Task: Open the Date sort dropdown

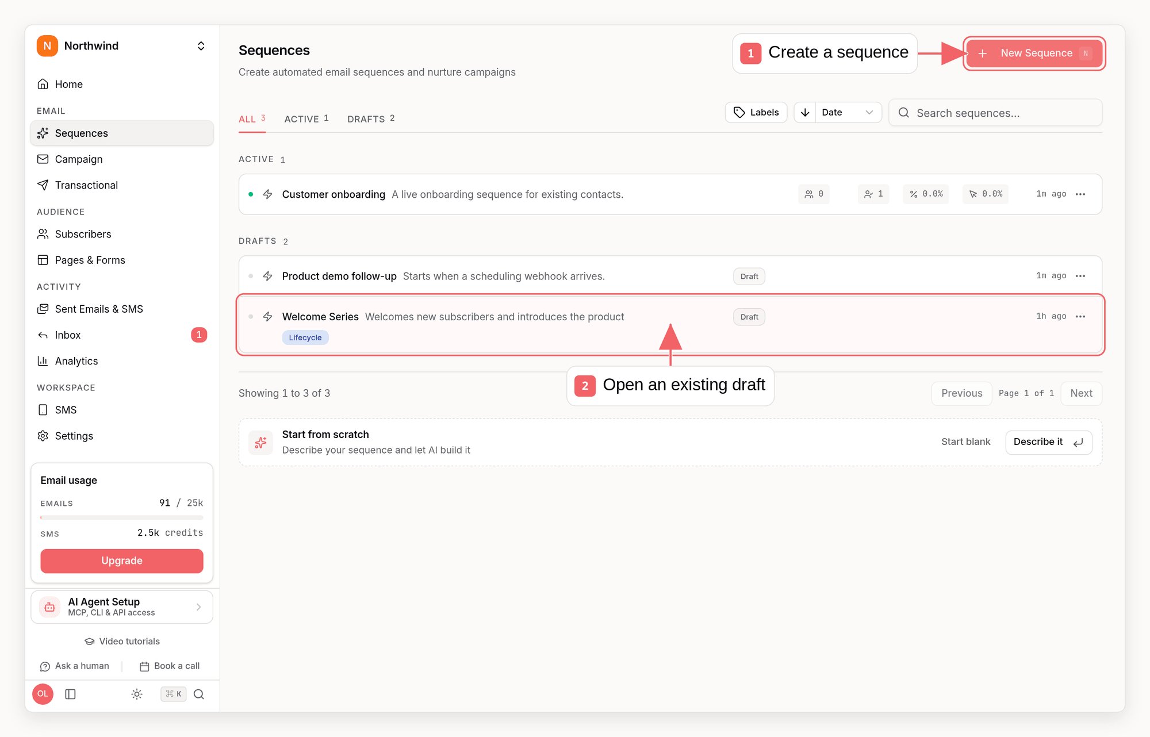Action: pos(848,113)
